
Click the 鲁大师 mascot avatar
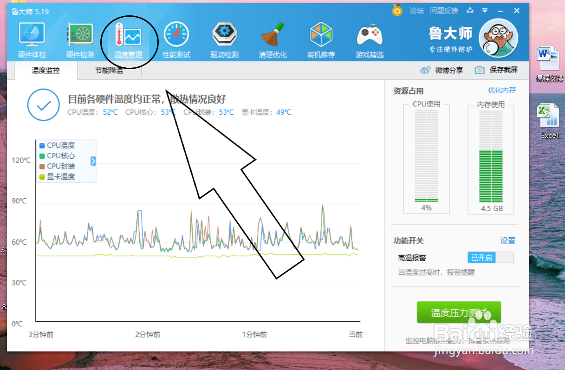pos(498,37)
